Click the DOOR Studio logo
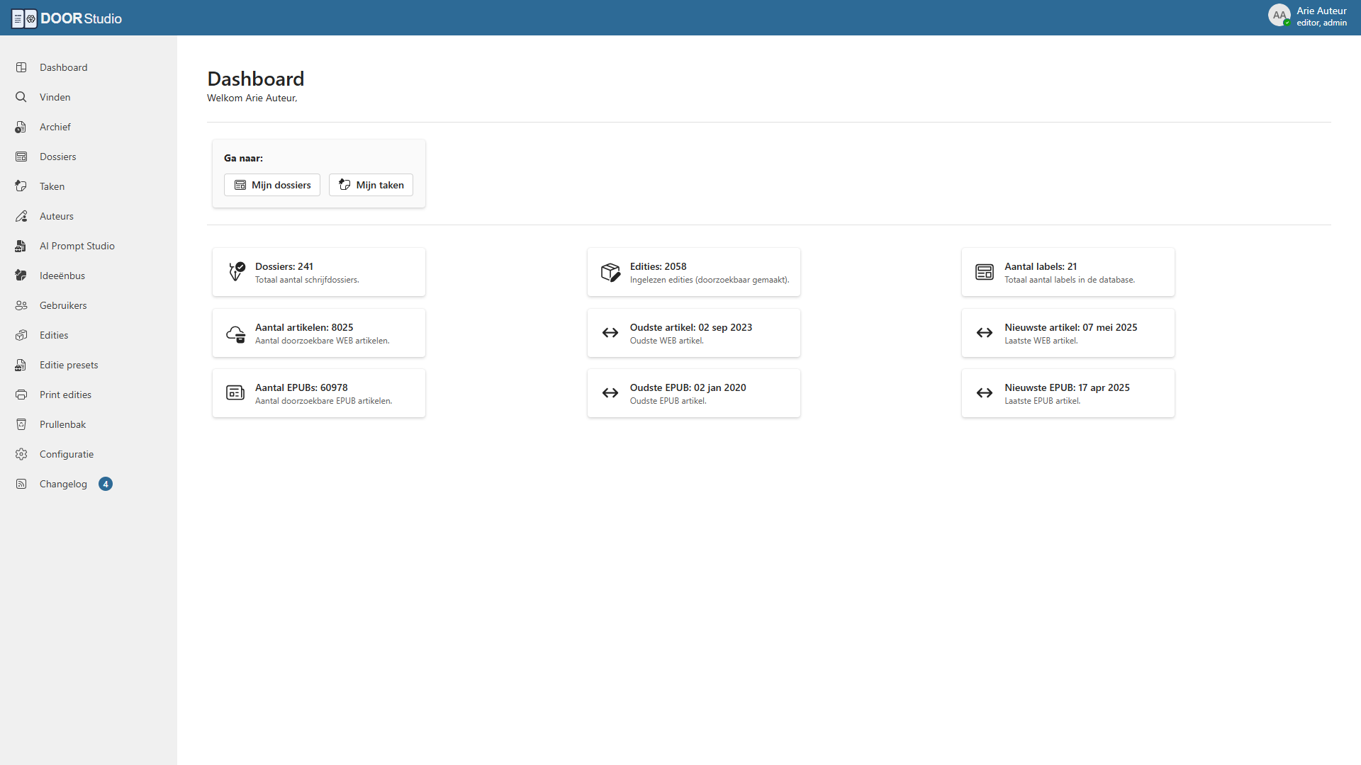This screenshot has width=1361, height=765. click(x=66, y=18)
